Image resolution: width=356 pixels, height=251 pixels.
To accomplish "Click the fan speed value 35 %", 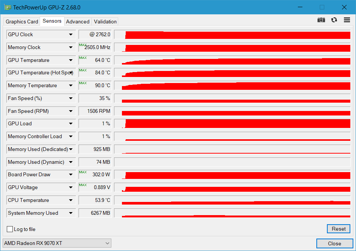I will click(95, 98).
